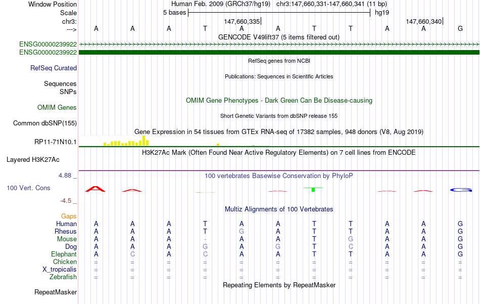480x304 pixels.
Task: Click the RepeatMasker track label
Action: pyautogui.click(x=56, y=292)
